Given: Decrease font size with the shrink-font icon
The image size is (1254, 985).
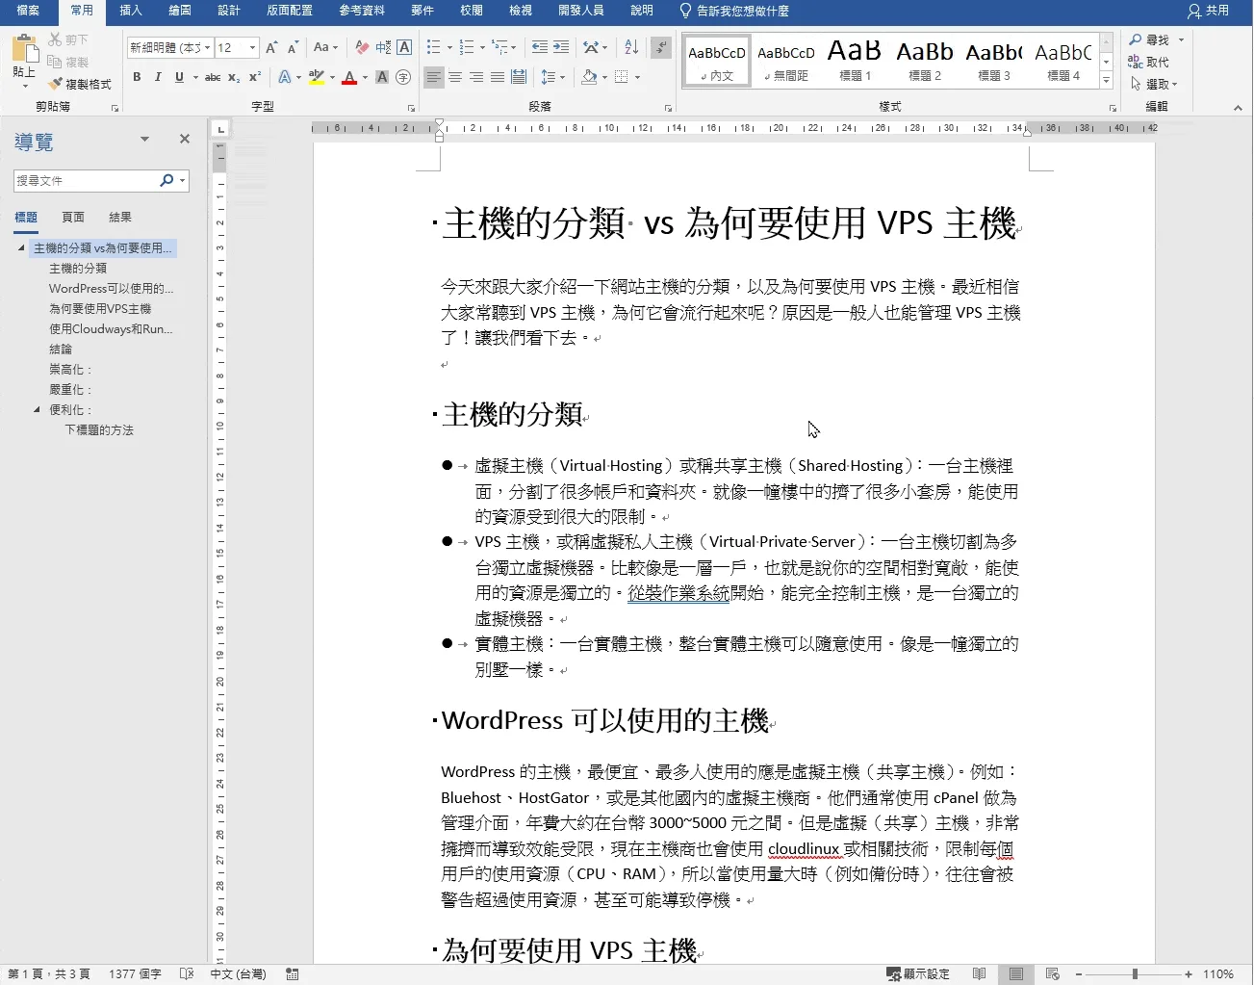Looking at the screenshot, I should [293, 47].
